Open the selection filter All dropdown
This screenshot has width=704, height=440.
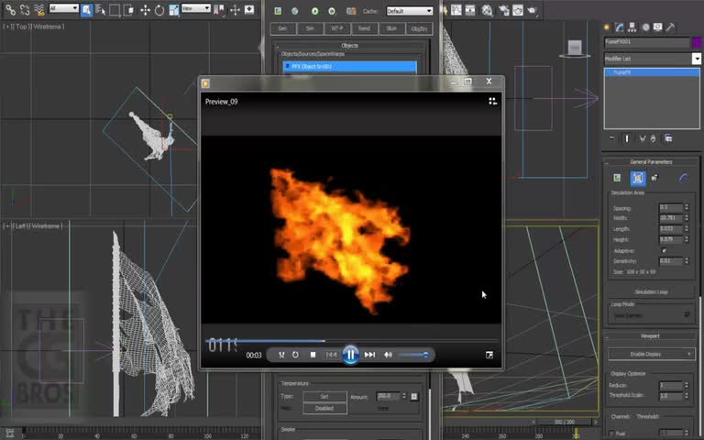(64, 8)
